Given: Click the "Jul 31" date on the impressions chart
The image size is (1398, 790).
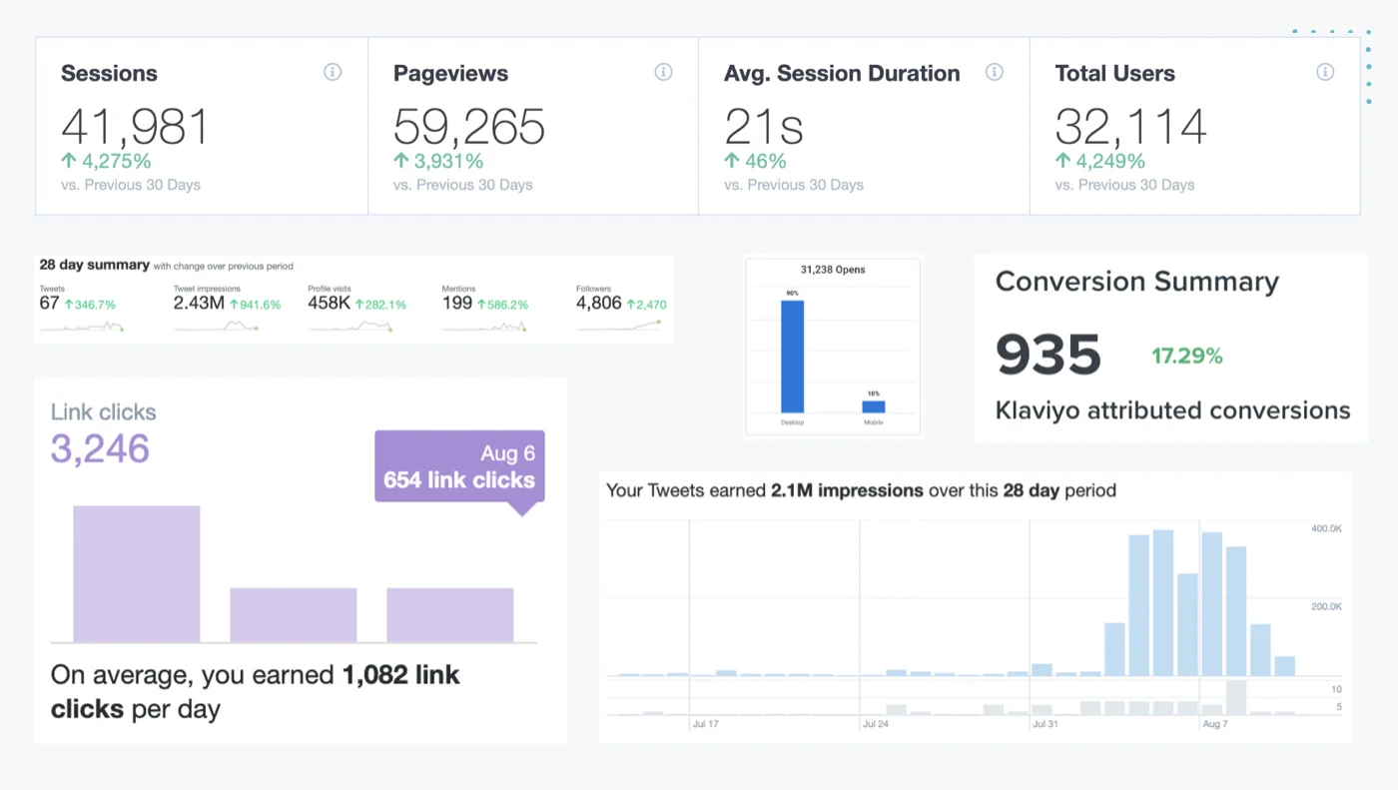Looking at the screenshot, I should [x=1046, y=723].
